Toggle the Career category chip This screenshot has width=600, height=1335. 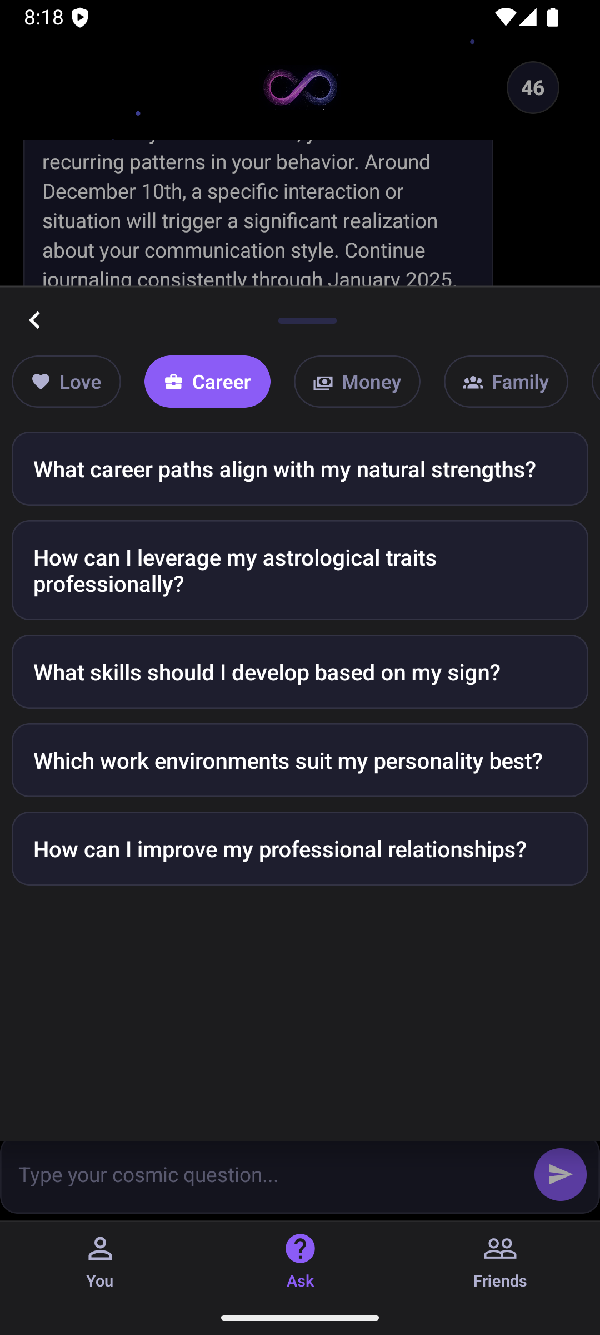[207, 382]
